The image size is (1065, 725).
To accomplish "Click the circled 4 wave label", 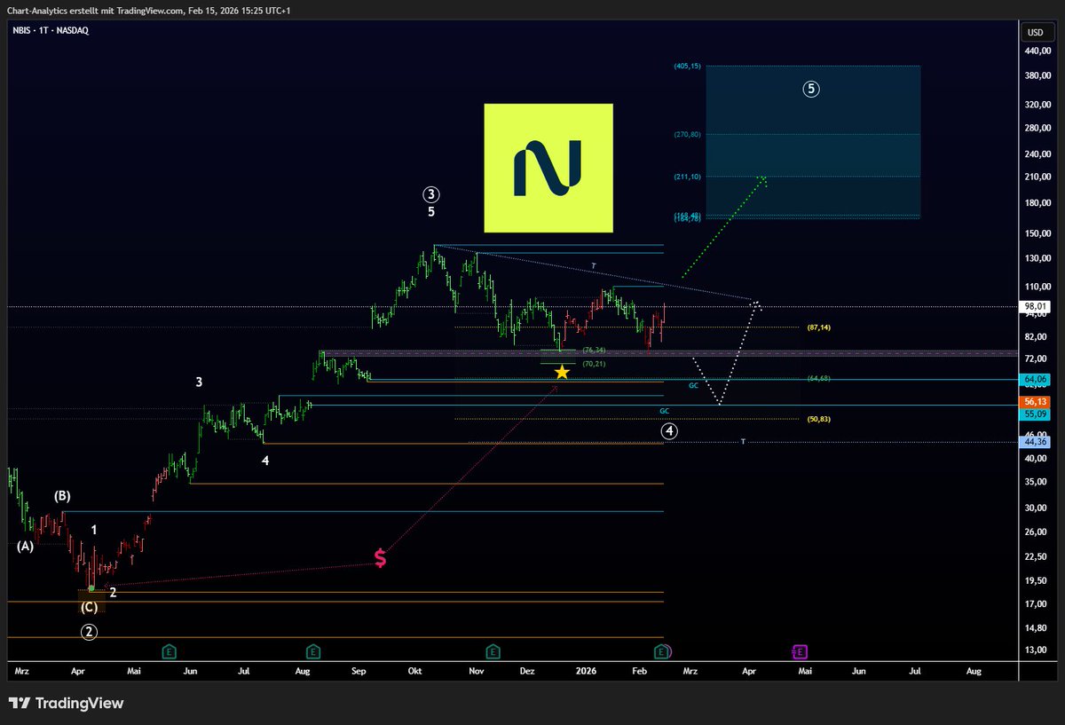I will (670, 431).
